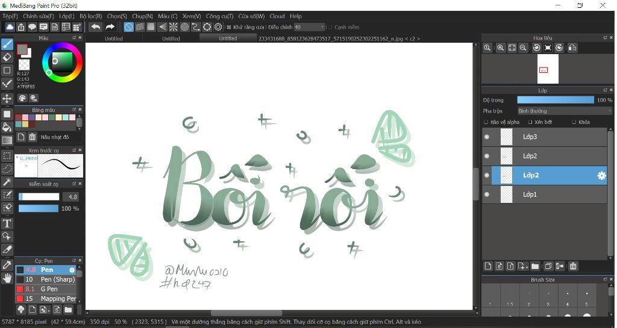
Task: Select the Lasso tool
Action: [7, 169]
